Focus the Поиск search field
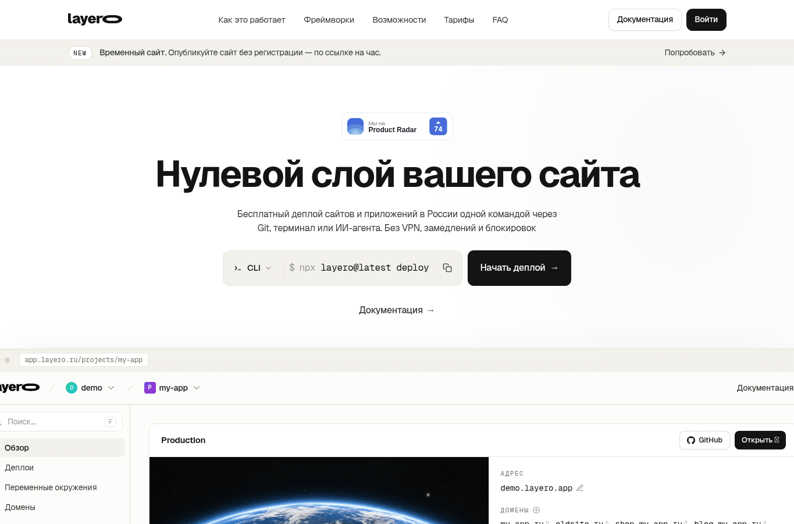The width and height of the screenshot is (794, 524). (61, 422)
